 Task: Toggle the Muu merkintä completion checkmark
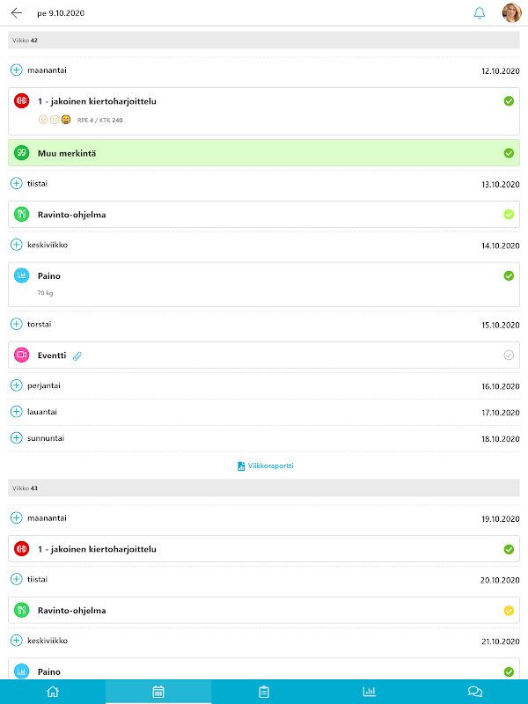509,153
